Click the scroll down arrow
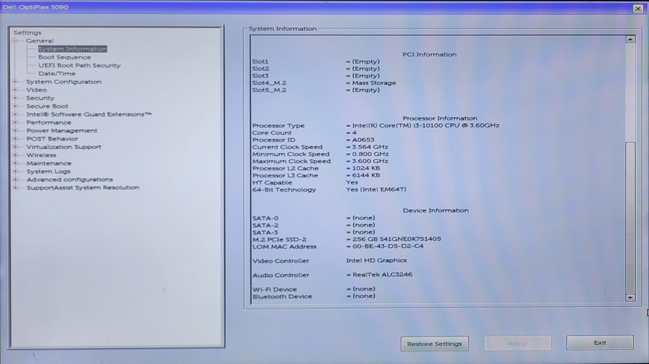 coord(630,298)
